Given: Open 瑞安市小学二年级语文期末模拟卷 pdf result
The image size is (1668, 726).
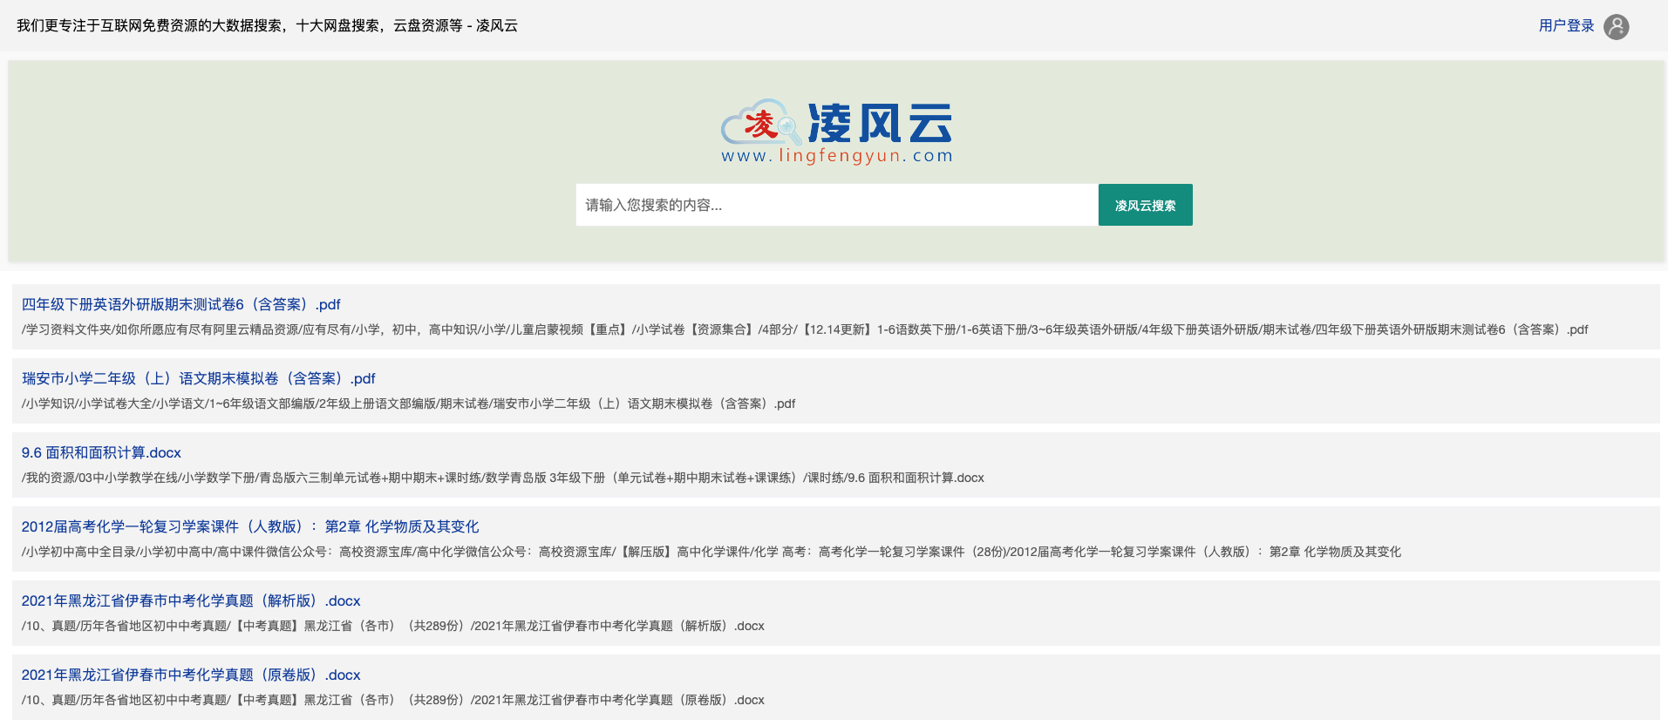Looking at the screenshot, I should [198, 378].
